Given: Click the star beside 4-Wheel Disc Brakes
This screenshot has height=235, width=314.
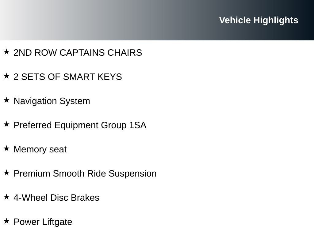Looking at the screenshot, I should (x=6, y=197).
